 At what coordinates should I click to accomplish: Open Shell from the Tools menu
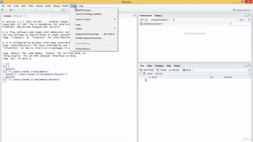tap(94, 25)
